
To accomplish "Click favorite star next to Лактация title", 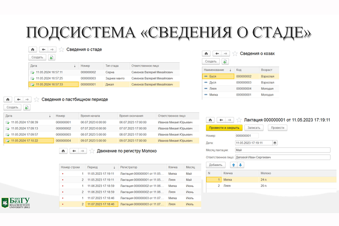I will [239, 120].
